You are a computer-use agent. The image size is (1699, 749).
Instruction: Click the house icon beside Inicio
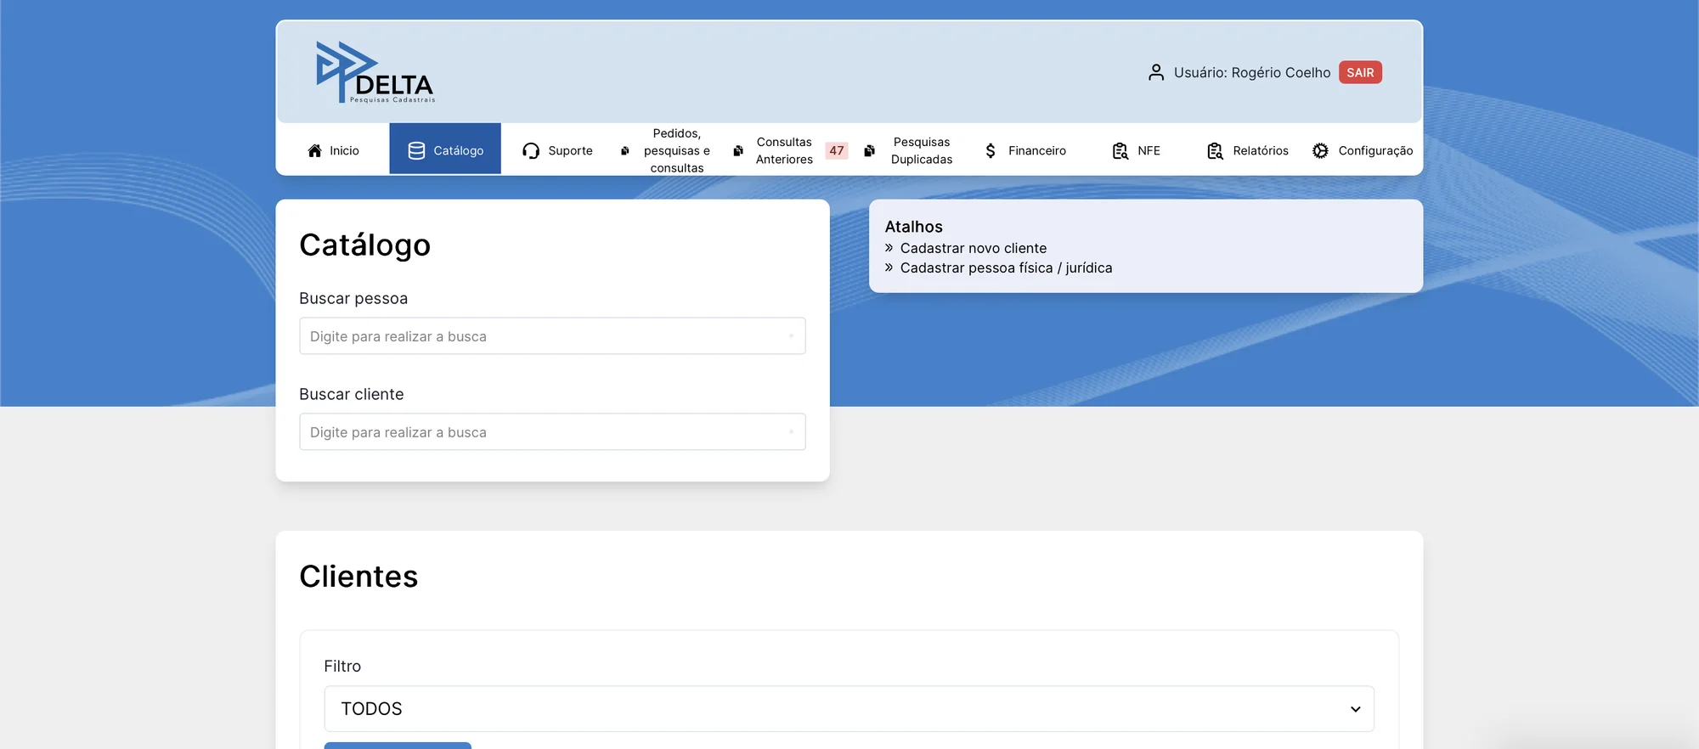[315, 150]
